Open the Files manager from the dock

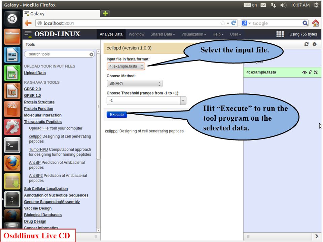12,37
